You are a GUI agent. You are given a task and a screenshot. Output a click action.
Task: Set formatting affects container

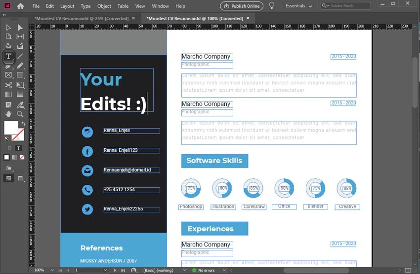tap(10, 148)
